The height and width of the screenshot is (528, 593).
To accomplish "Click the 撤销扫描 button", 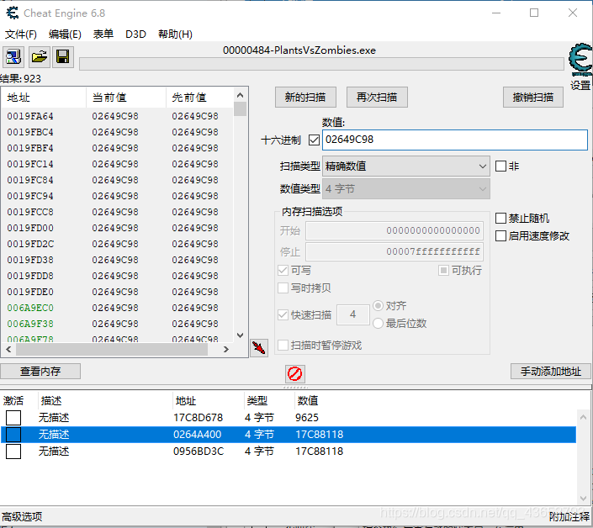I will pos(533,98).
